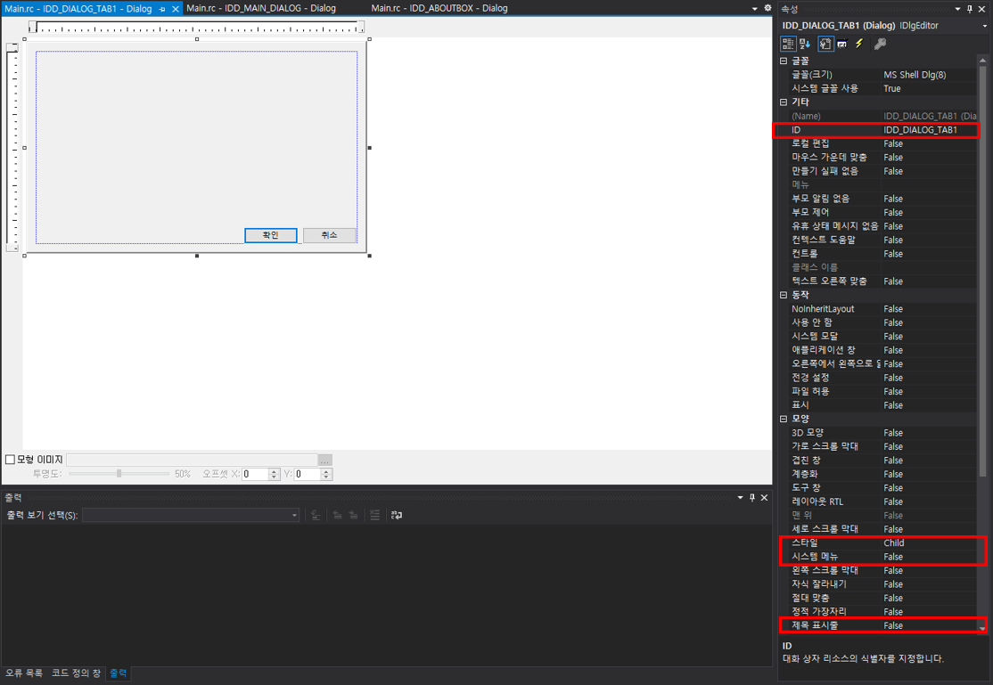
Task: Collapse the 글꼴 property category
Action: tap(784, 61)
